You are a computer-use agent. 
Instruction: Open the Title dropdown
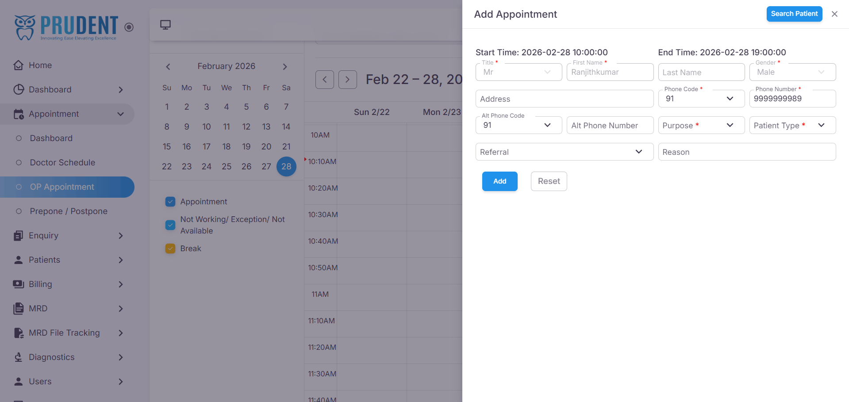(519, 72)
